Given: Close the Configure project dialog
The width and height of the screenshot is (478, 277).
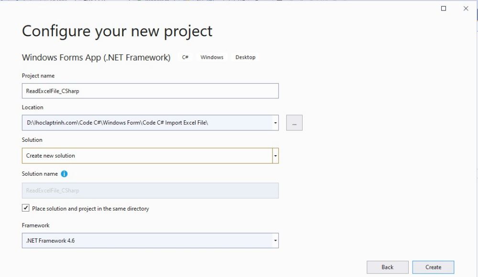Looking at the screenshot, I should tap(466, 9).
